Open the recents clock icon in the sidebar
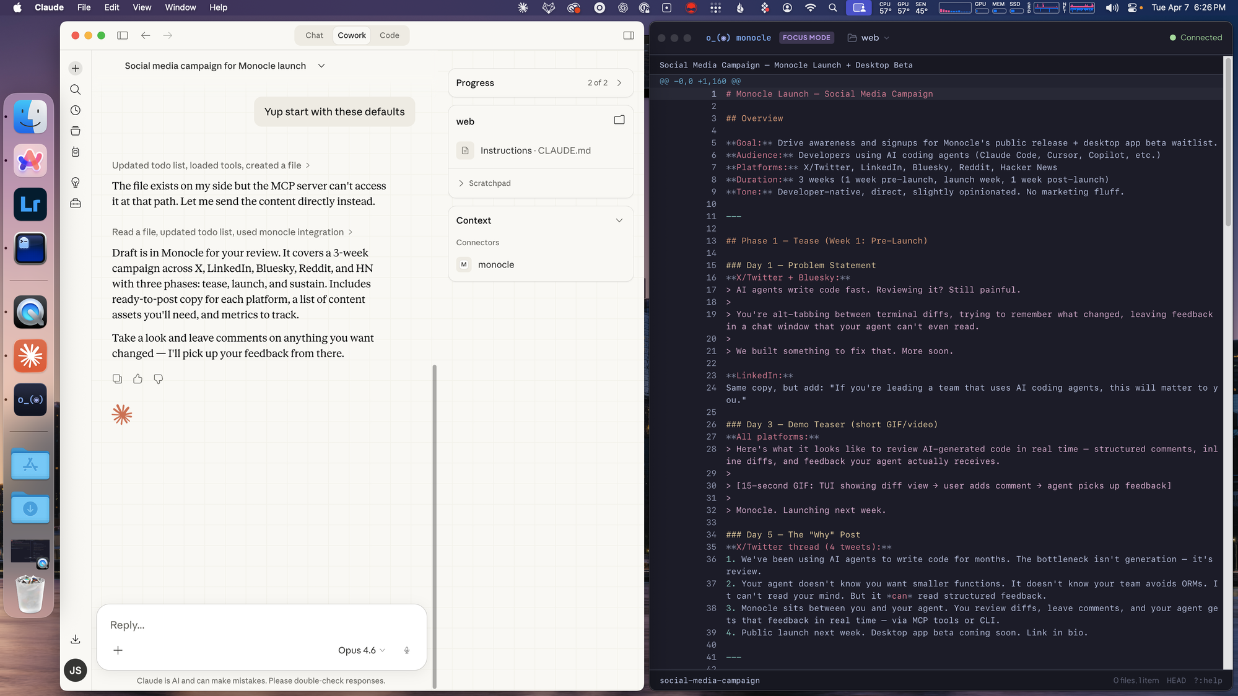 click(76, 110)
